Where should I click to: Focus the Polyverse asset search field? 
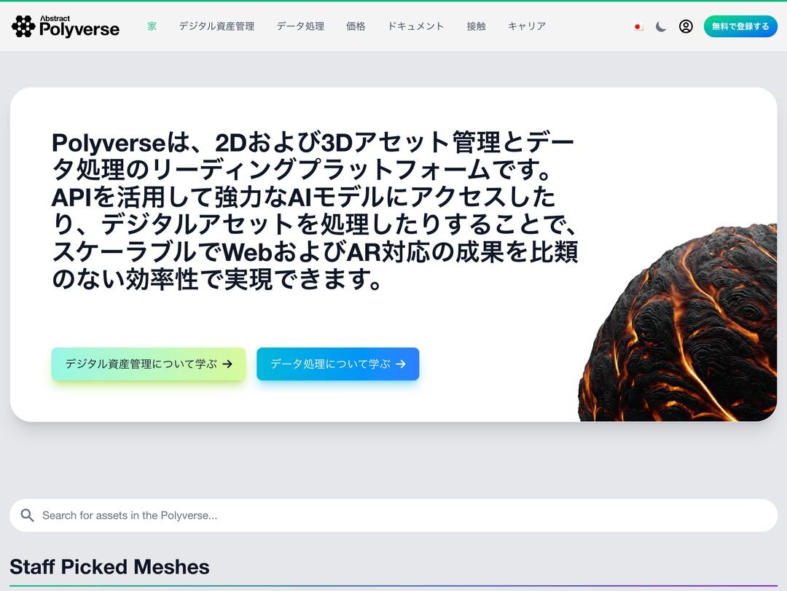(x=393, y=515)
